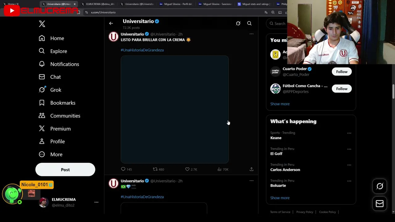Click the X logo in sidebar
Image resolution: width=395 pixels, height=222 pixels.
pyautogui.click(x=42, y=24)
